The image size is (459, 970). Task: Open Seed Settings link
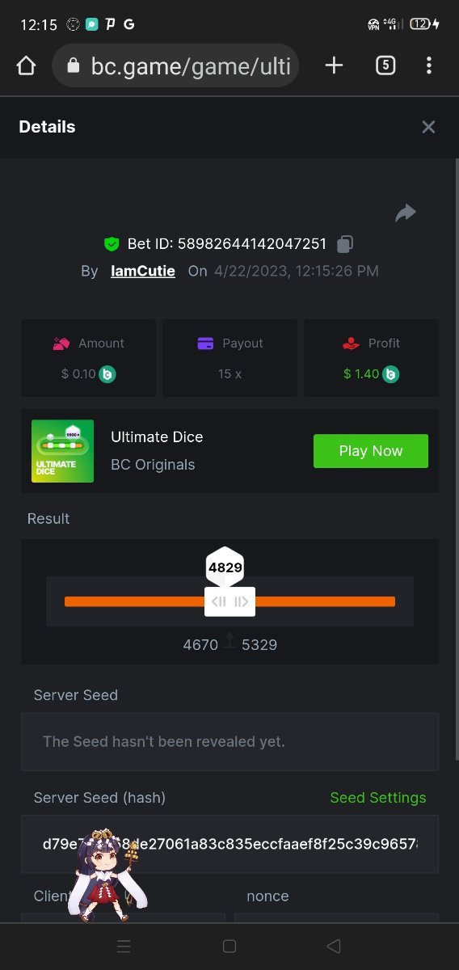coord(378,798)
